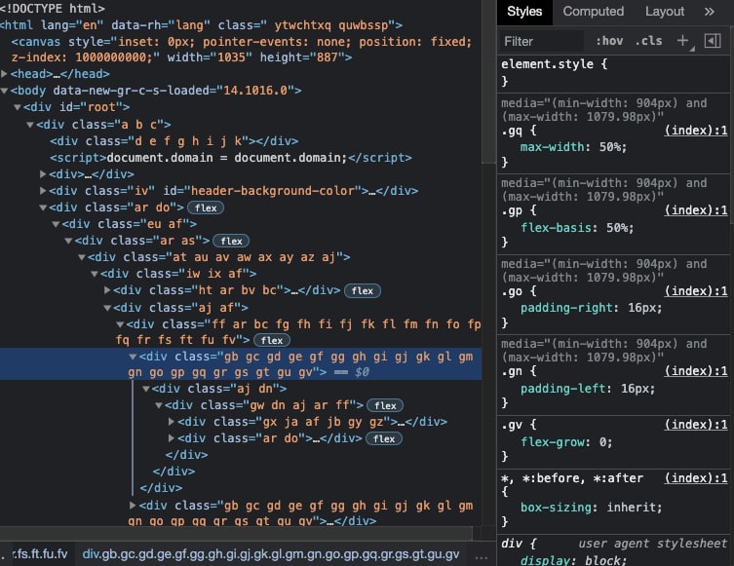This screenshot has width=734, height=566.
Task: Open (index):1 link for the .gv rule
Action: coord(696,425)
